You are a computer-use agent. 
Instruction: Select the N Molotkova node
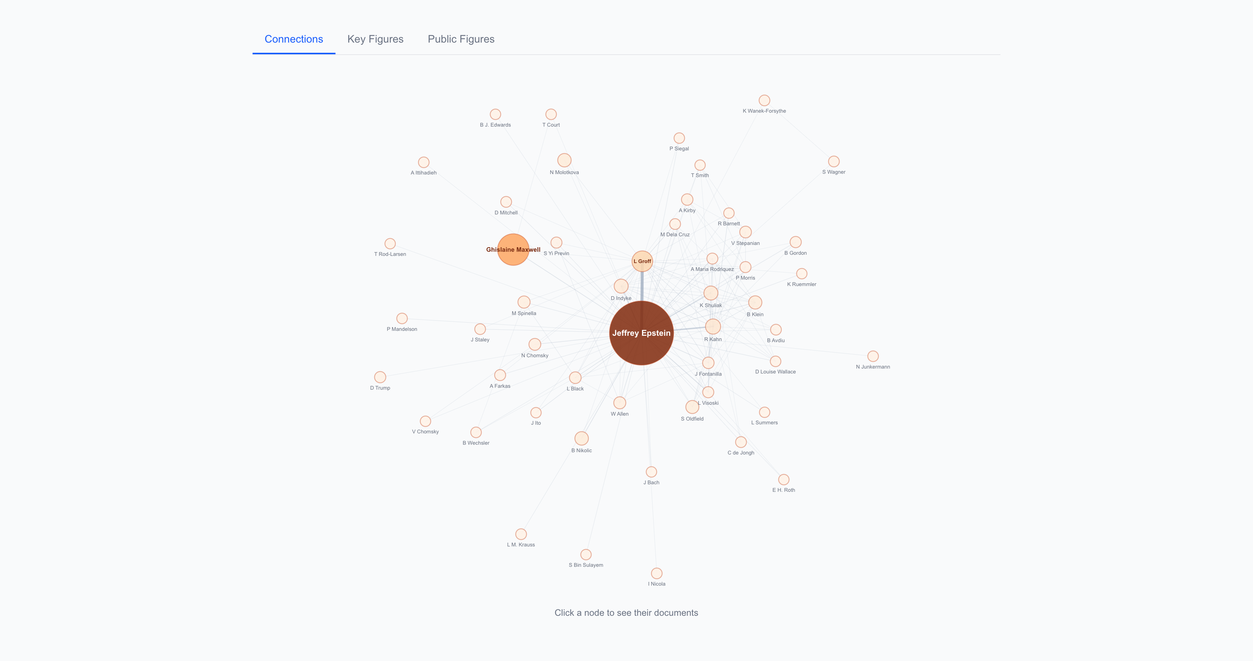[x=564, y=160]
